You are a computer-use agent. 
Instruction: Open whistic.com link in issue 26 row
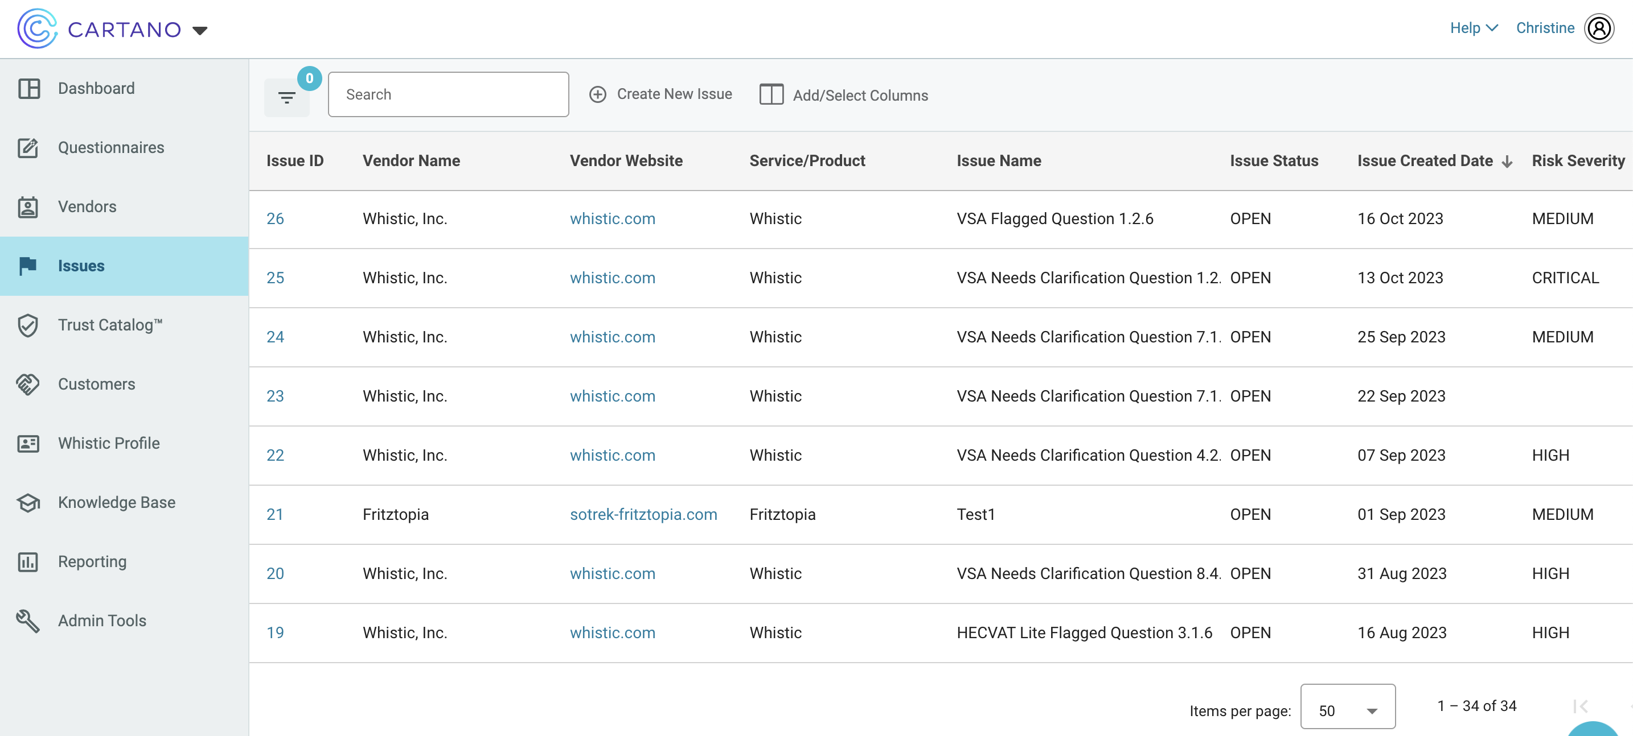pos(613,218)
